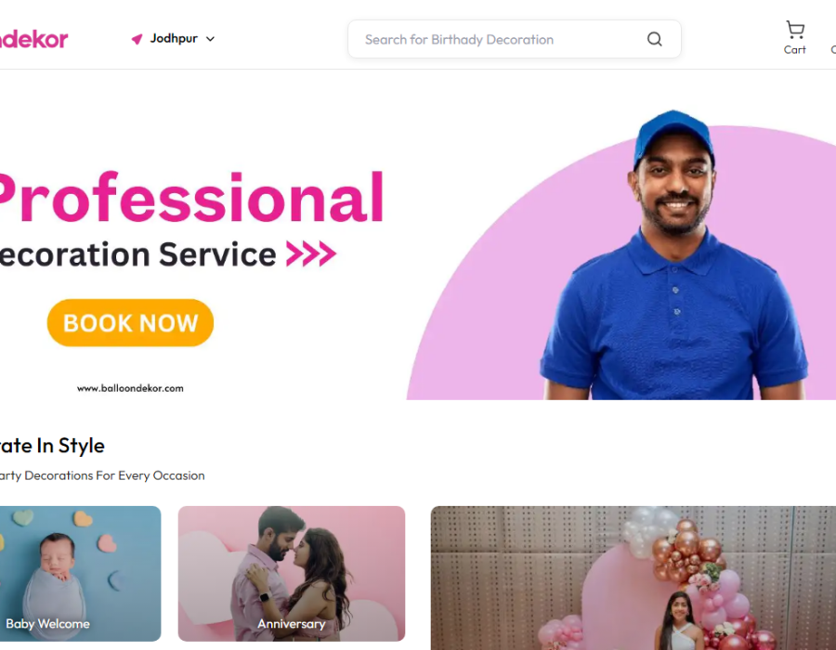This screenshot has height=650, width=836.
Task: Open the Baby Welcome category card
Action: pos(80,573)
